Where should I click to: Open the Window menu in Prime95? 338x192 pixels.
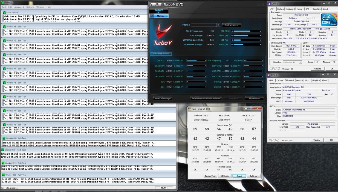[40, 7]
